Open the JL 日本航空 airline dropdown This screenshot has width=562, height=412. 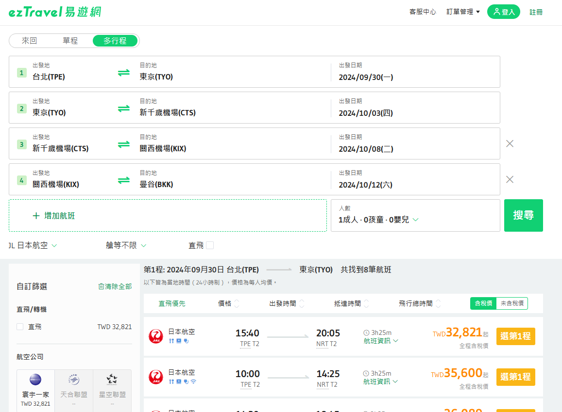(33, 245)
